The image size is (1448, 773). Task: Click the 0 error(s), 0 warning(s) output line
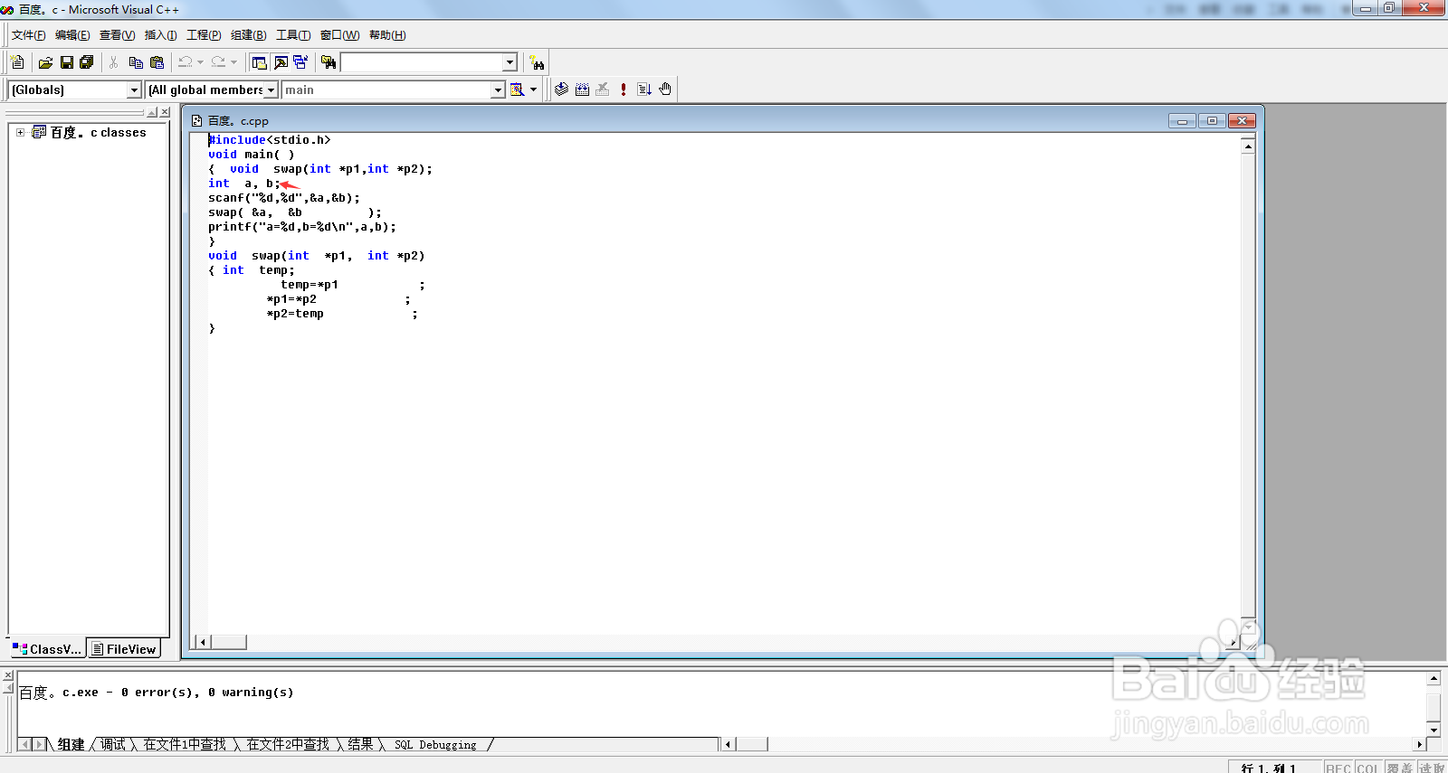[157, 693]
